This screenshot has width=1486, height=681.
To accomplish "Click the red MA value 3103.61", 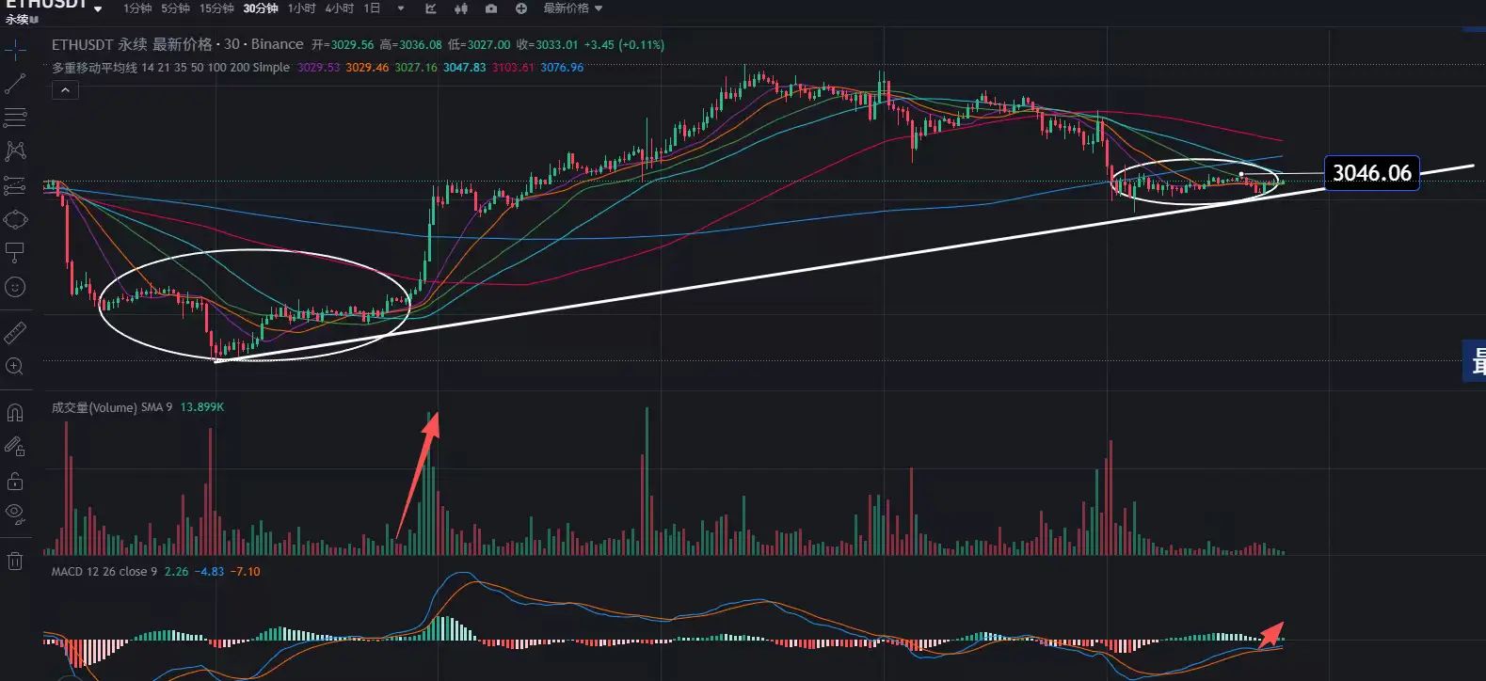I will (x=513, y=68).
